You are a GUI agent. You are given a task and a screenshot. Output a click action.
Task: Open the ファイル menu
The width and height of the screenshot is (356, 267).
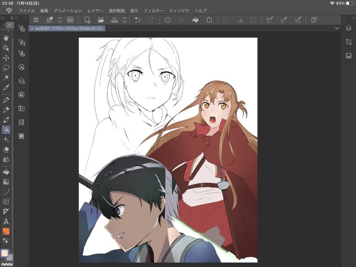(x=27, y=10)
